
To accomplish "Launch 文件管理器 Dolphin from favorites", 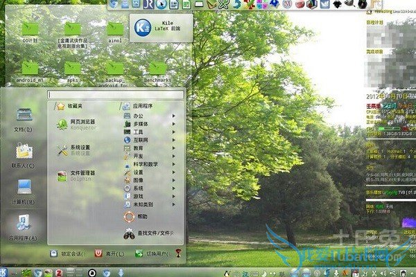I will point(76,176).
